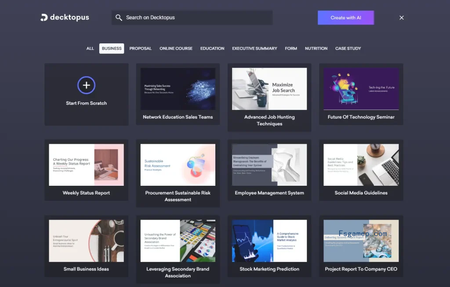Open the Weekly Status Report template
This screenshot has width=450, height=287.
[87, 170]
